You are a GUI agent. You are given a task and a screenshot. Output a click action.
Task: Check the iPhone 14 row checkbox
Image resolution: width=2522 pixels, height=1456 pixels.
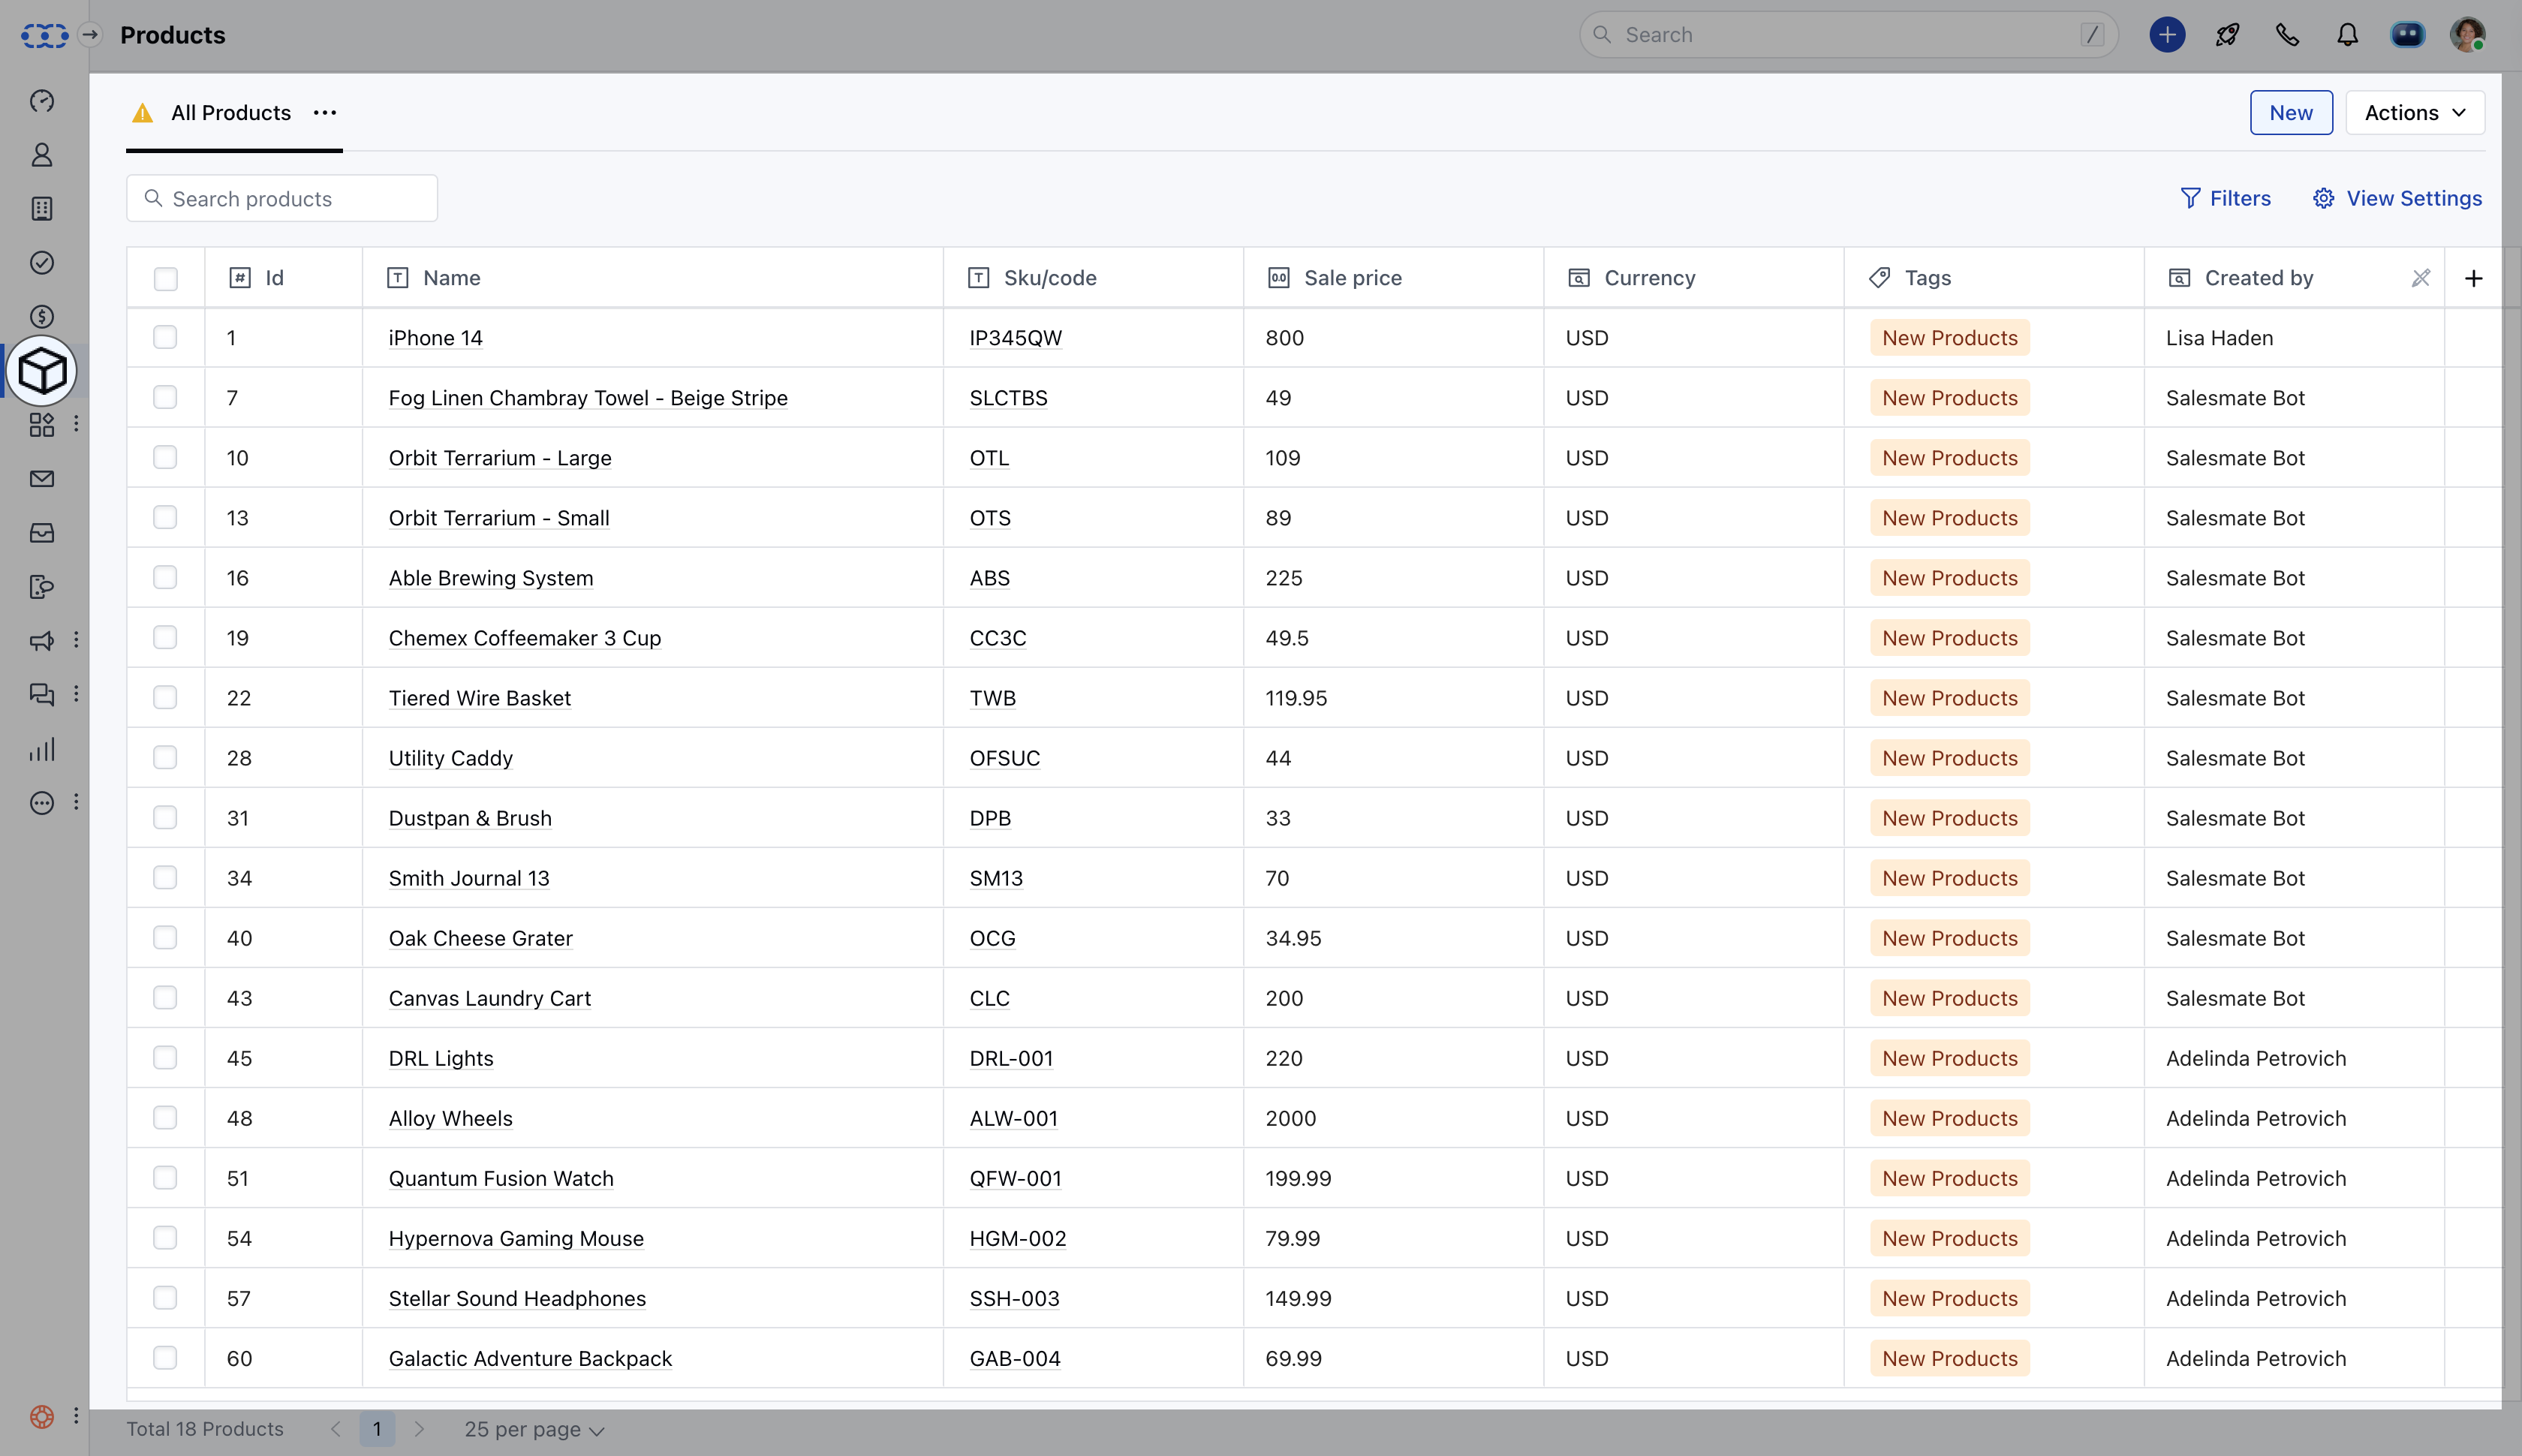click(165, 337)
